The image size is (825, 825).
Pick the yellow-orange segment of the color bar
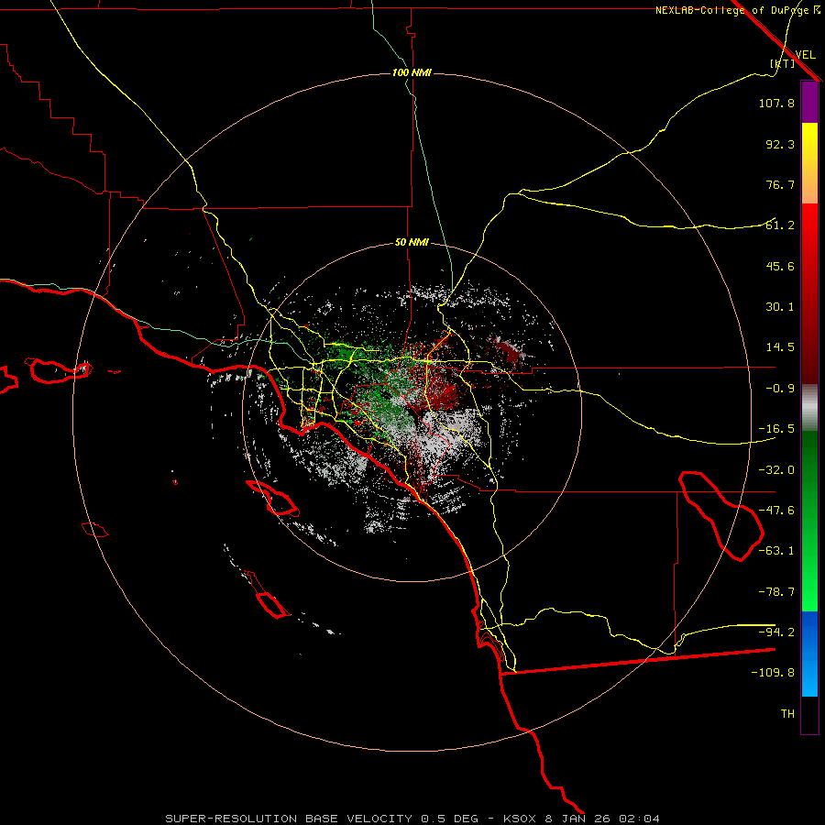tap(809, 163)
